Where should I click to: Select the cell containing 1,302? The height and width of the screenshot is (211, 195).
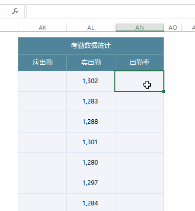click(91, 81)
